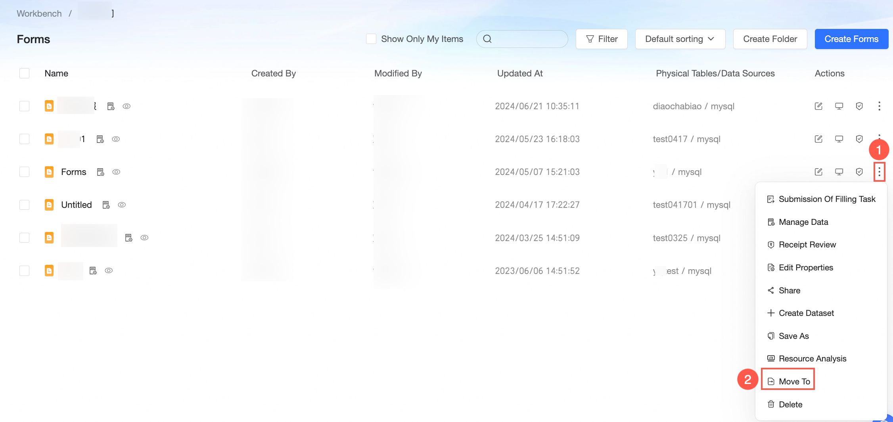893x422 pixels.
Task: Check the box for the test0325 row
Action: click(x=25, y=238)
